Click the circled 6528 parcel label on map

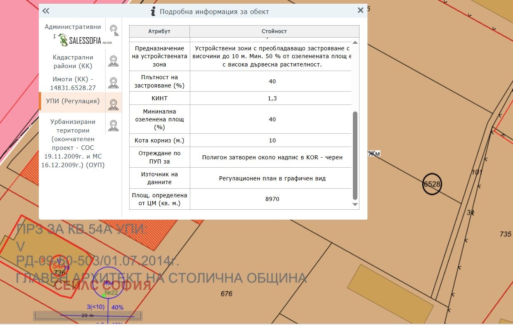pyautogui.click(x=432, y=184)
